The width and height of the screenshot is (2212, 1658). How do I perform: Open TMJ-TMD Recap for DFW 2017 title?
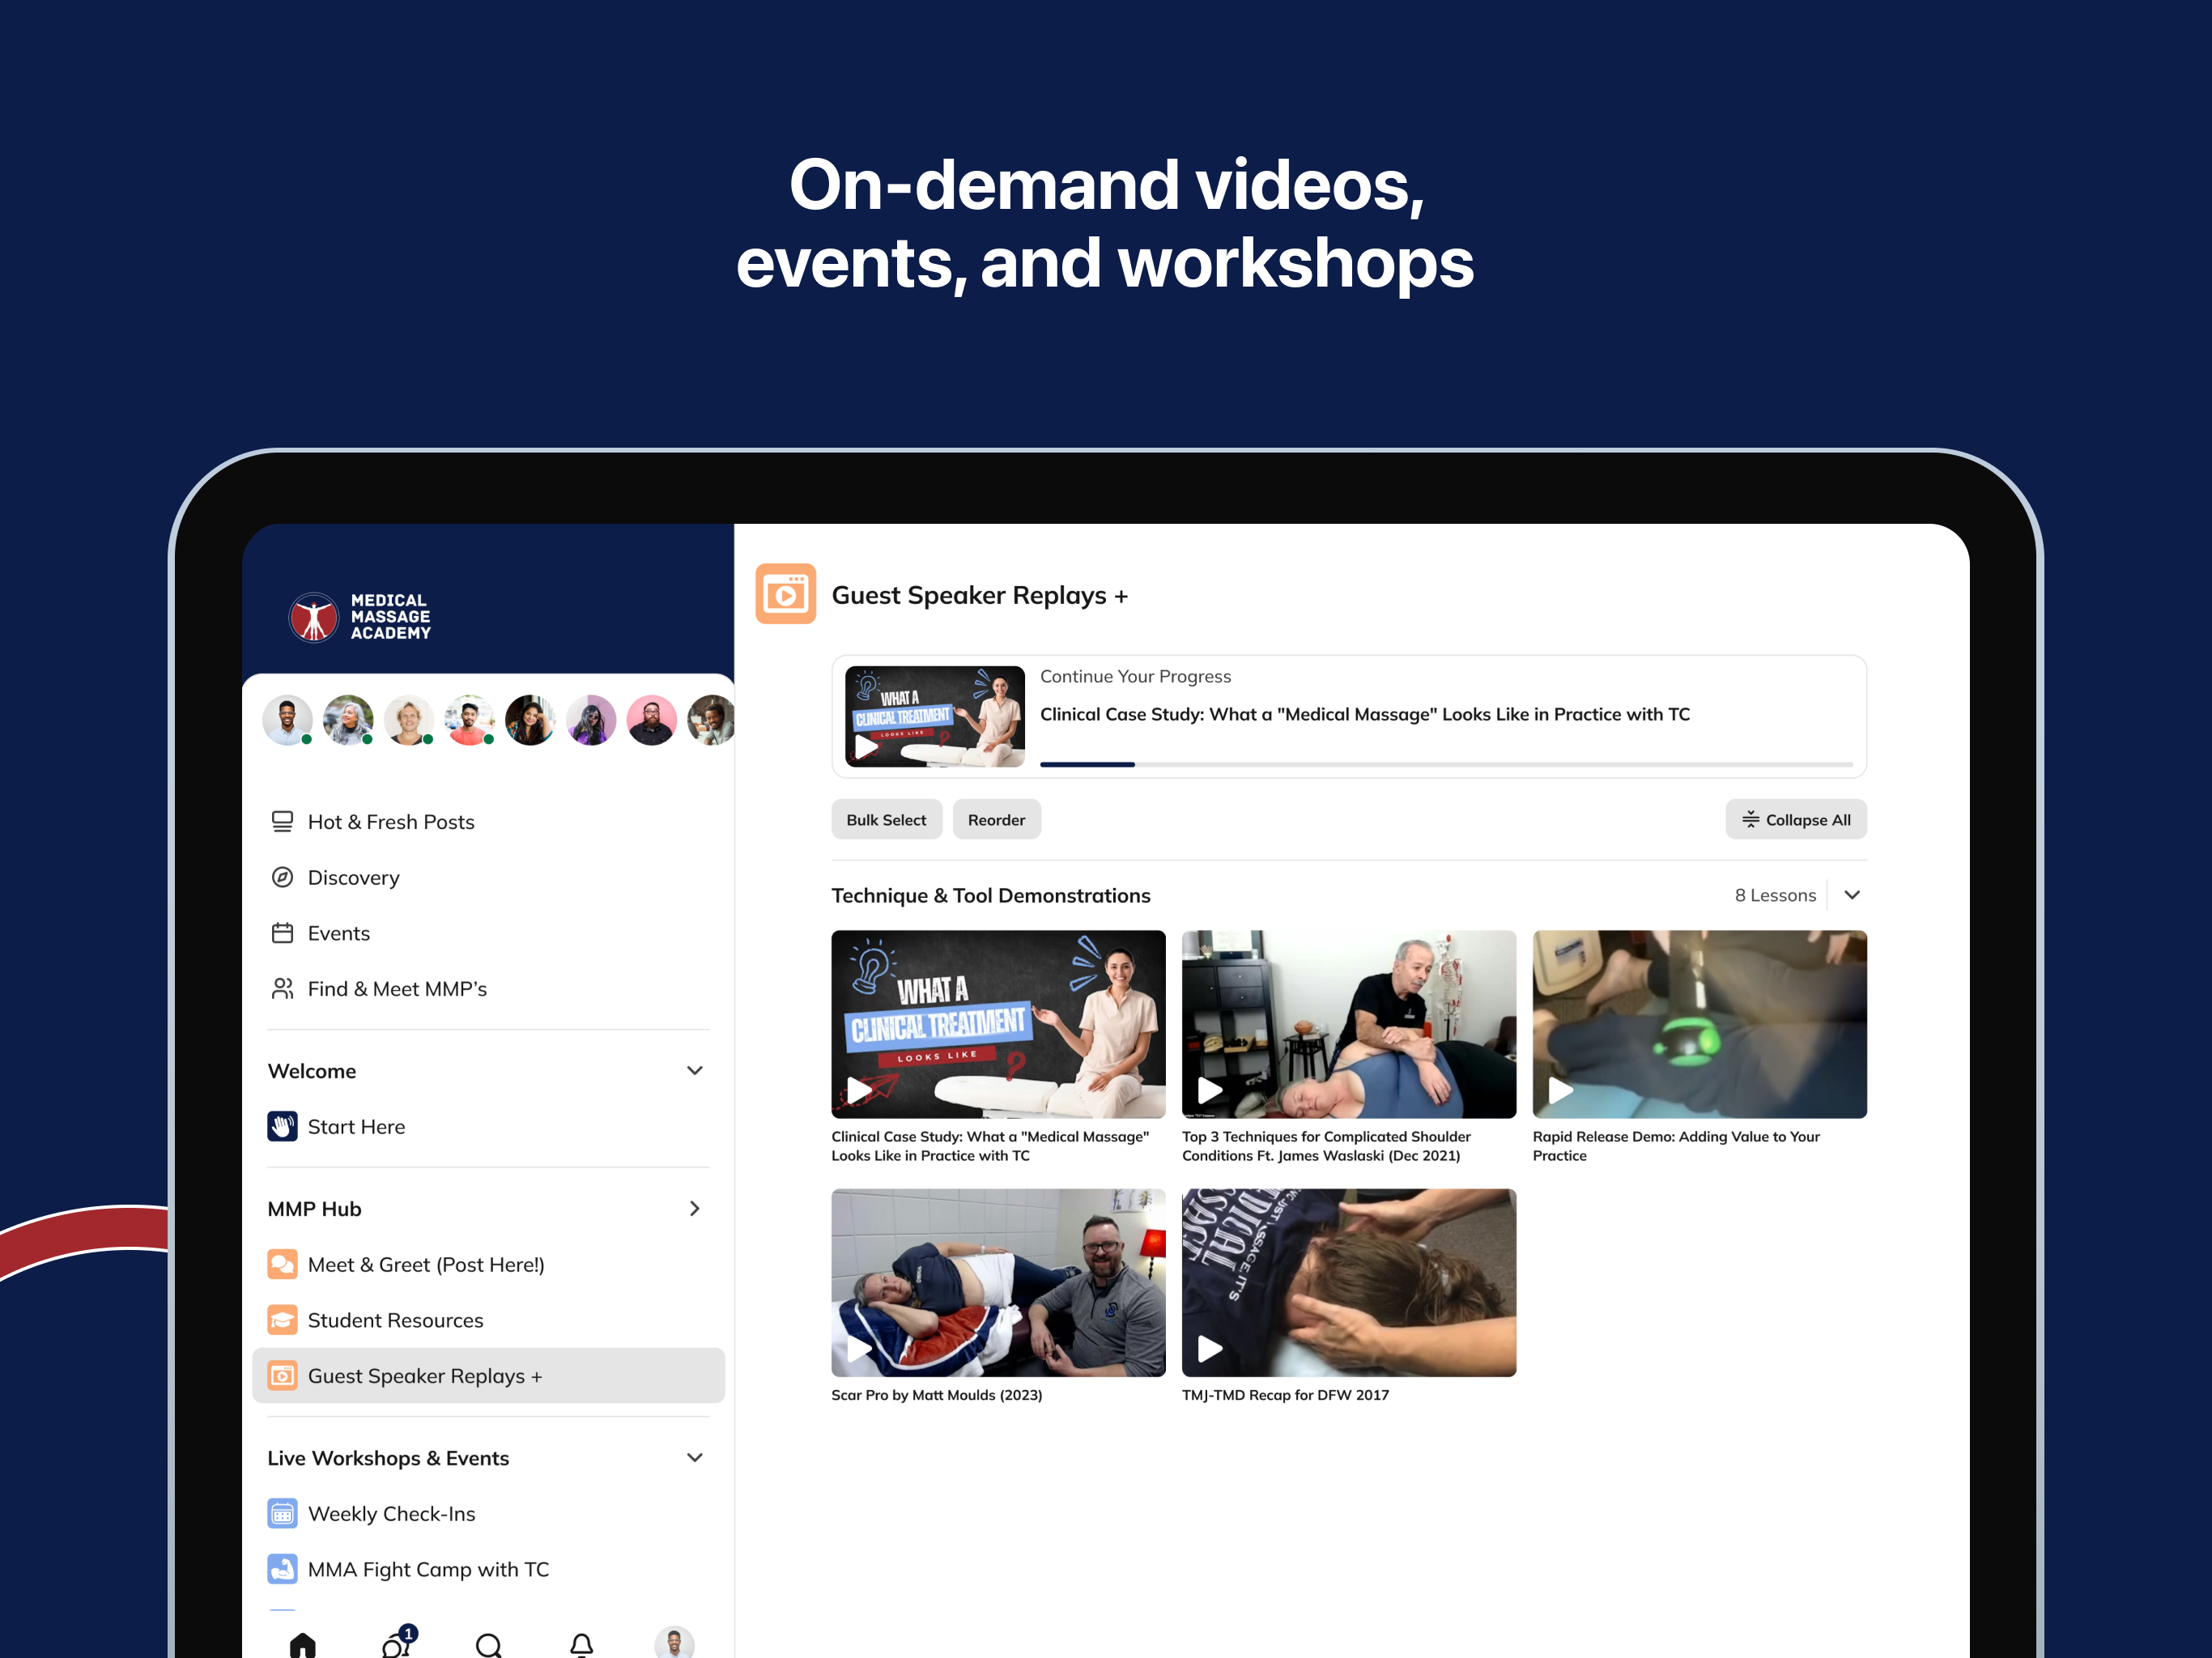coord(1285,1394)
